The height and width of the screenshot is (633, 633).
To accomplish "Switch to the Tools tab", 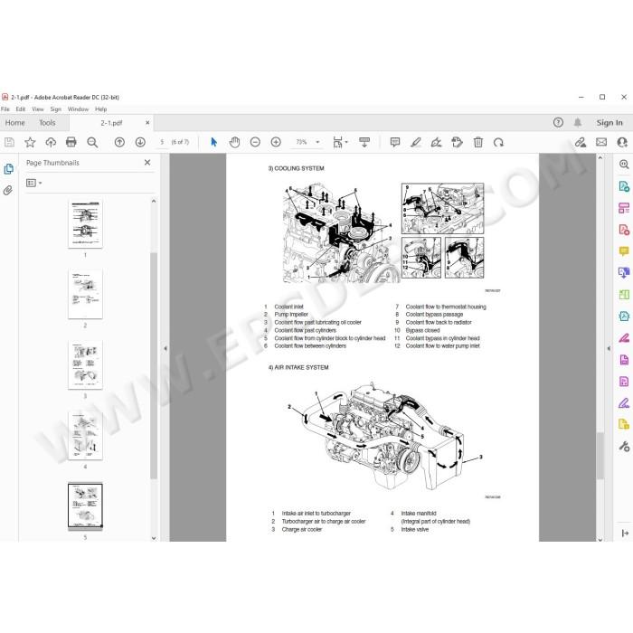I will pyautogui.click(x=47, y=123).
